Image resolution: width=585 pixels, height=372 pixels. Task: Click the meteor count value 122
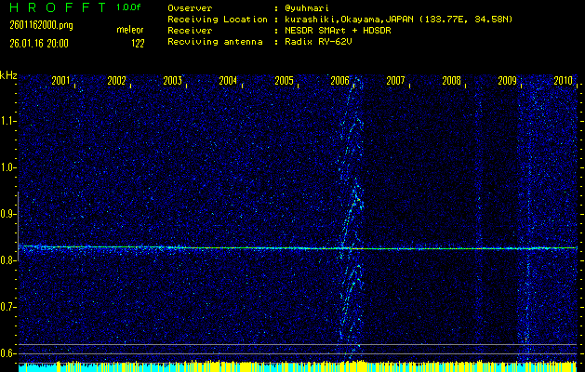tap(137, 43)
